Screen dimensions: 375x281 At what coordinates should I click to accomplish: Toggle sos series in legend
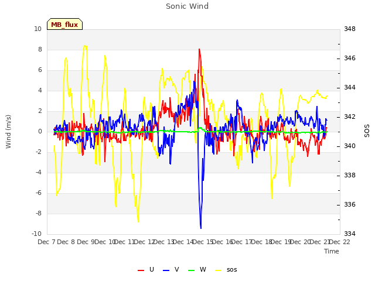226,269
